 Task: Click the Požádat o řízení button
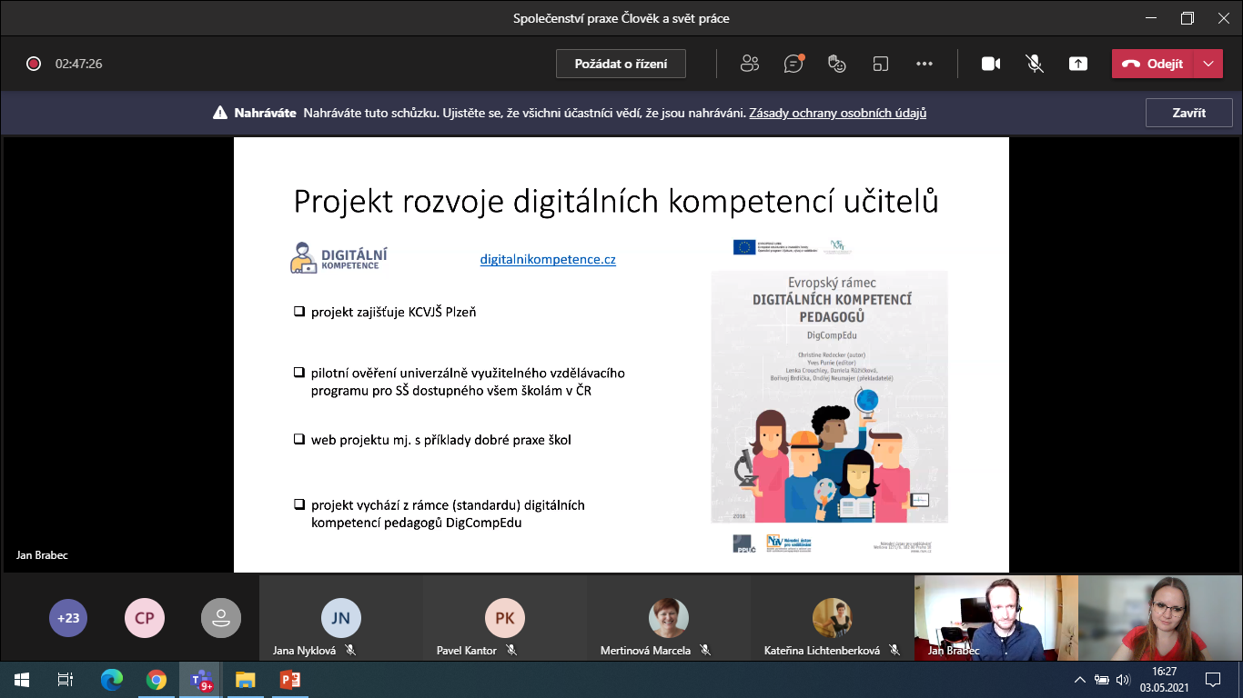[x=621, y=64]
